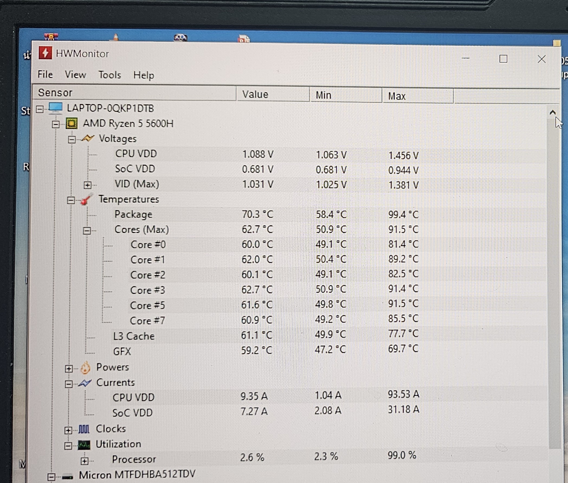Click the Currents wave icon
This screenshot has width=568, height=483.
(x=85, y=383)
